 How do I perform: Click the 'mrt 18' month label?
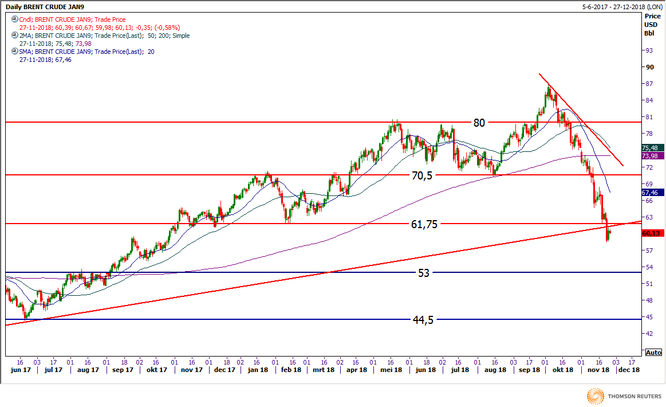click(324, 370)
